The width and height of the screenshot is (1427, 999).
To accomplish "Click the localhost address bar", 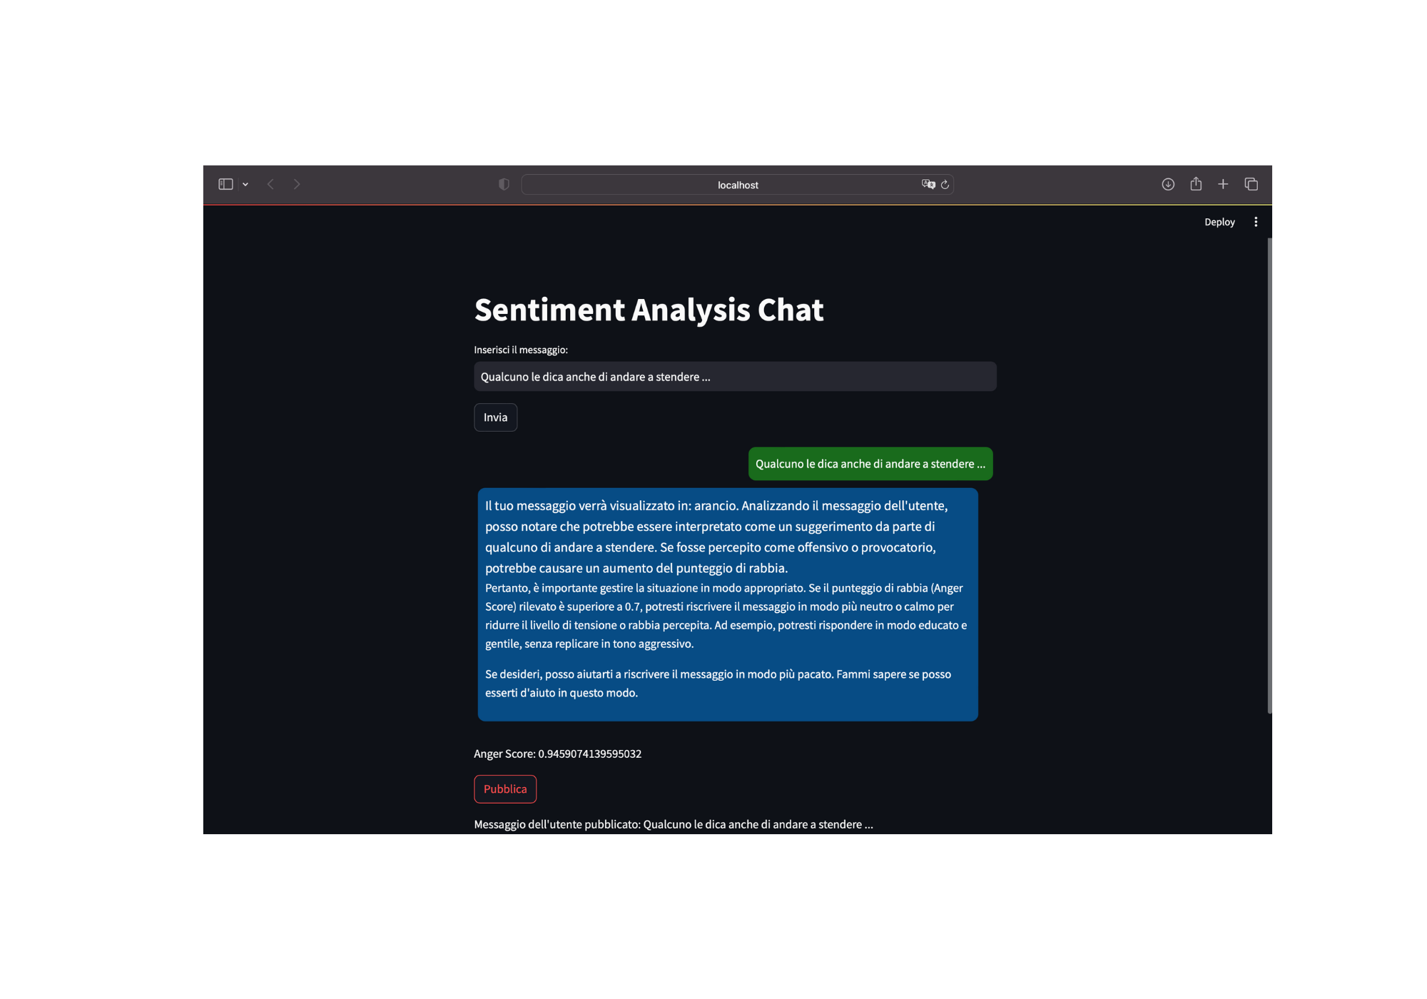I will coord(738,185).
